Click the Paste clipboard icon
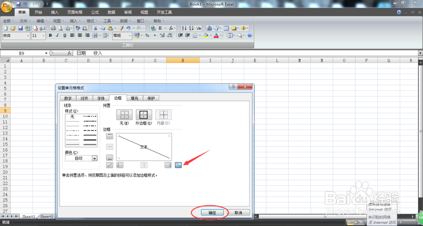Screen dimensions: 423x226 pyautogui.click(x=110, y=28)
